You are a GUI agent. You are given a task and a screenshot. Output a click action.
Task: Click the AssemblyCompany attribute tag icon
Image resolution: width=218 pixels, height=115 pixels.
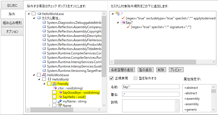44,27
